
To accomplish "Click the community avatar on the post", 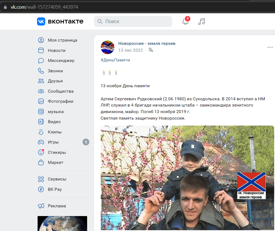I will (108, 47).
